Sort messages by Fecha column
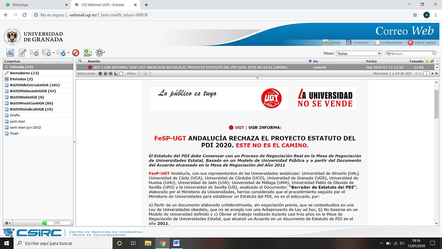 (371, 61)
